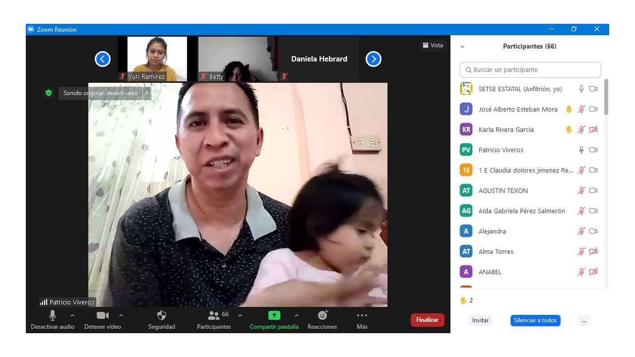Screen dimensions: 635x357
Task: Click Silenciar a todos button
Action: (x=535, y=320)
